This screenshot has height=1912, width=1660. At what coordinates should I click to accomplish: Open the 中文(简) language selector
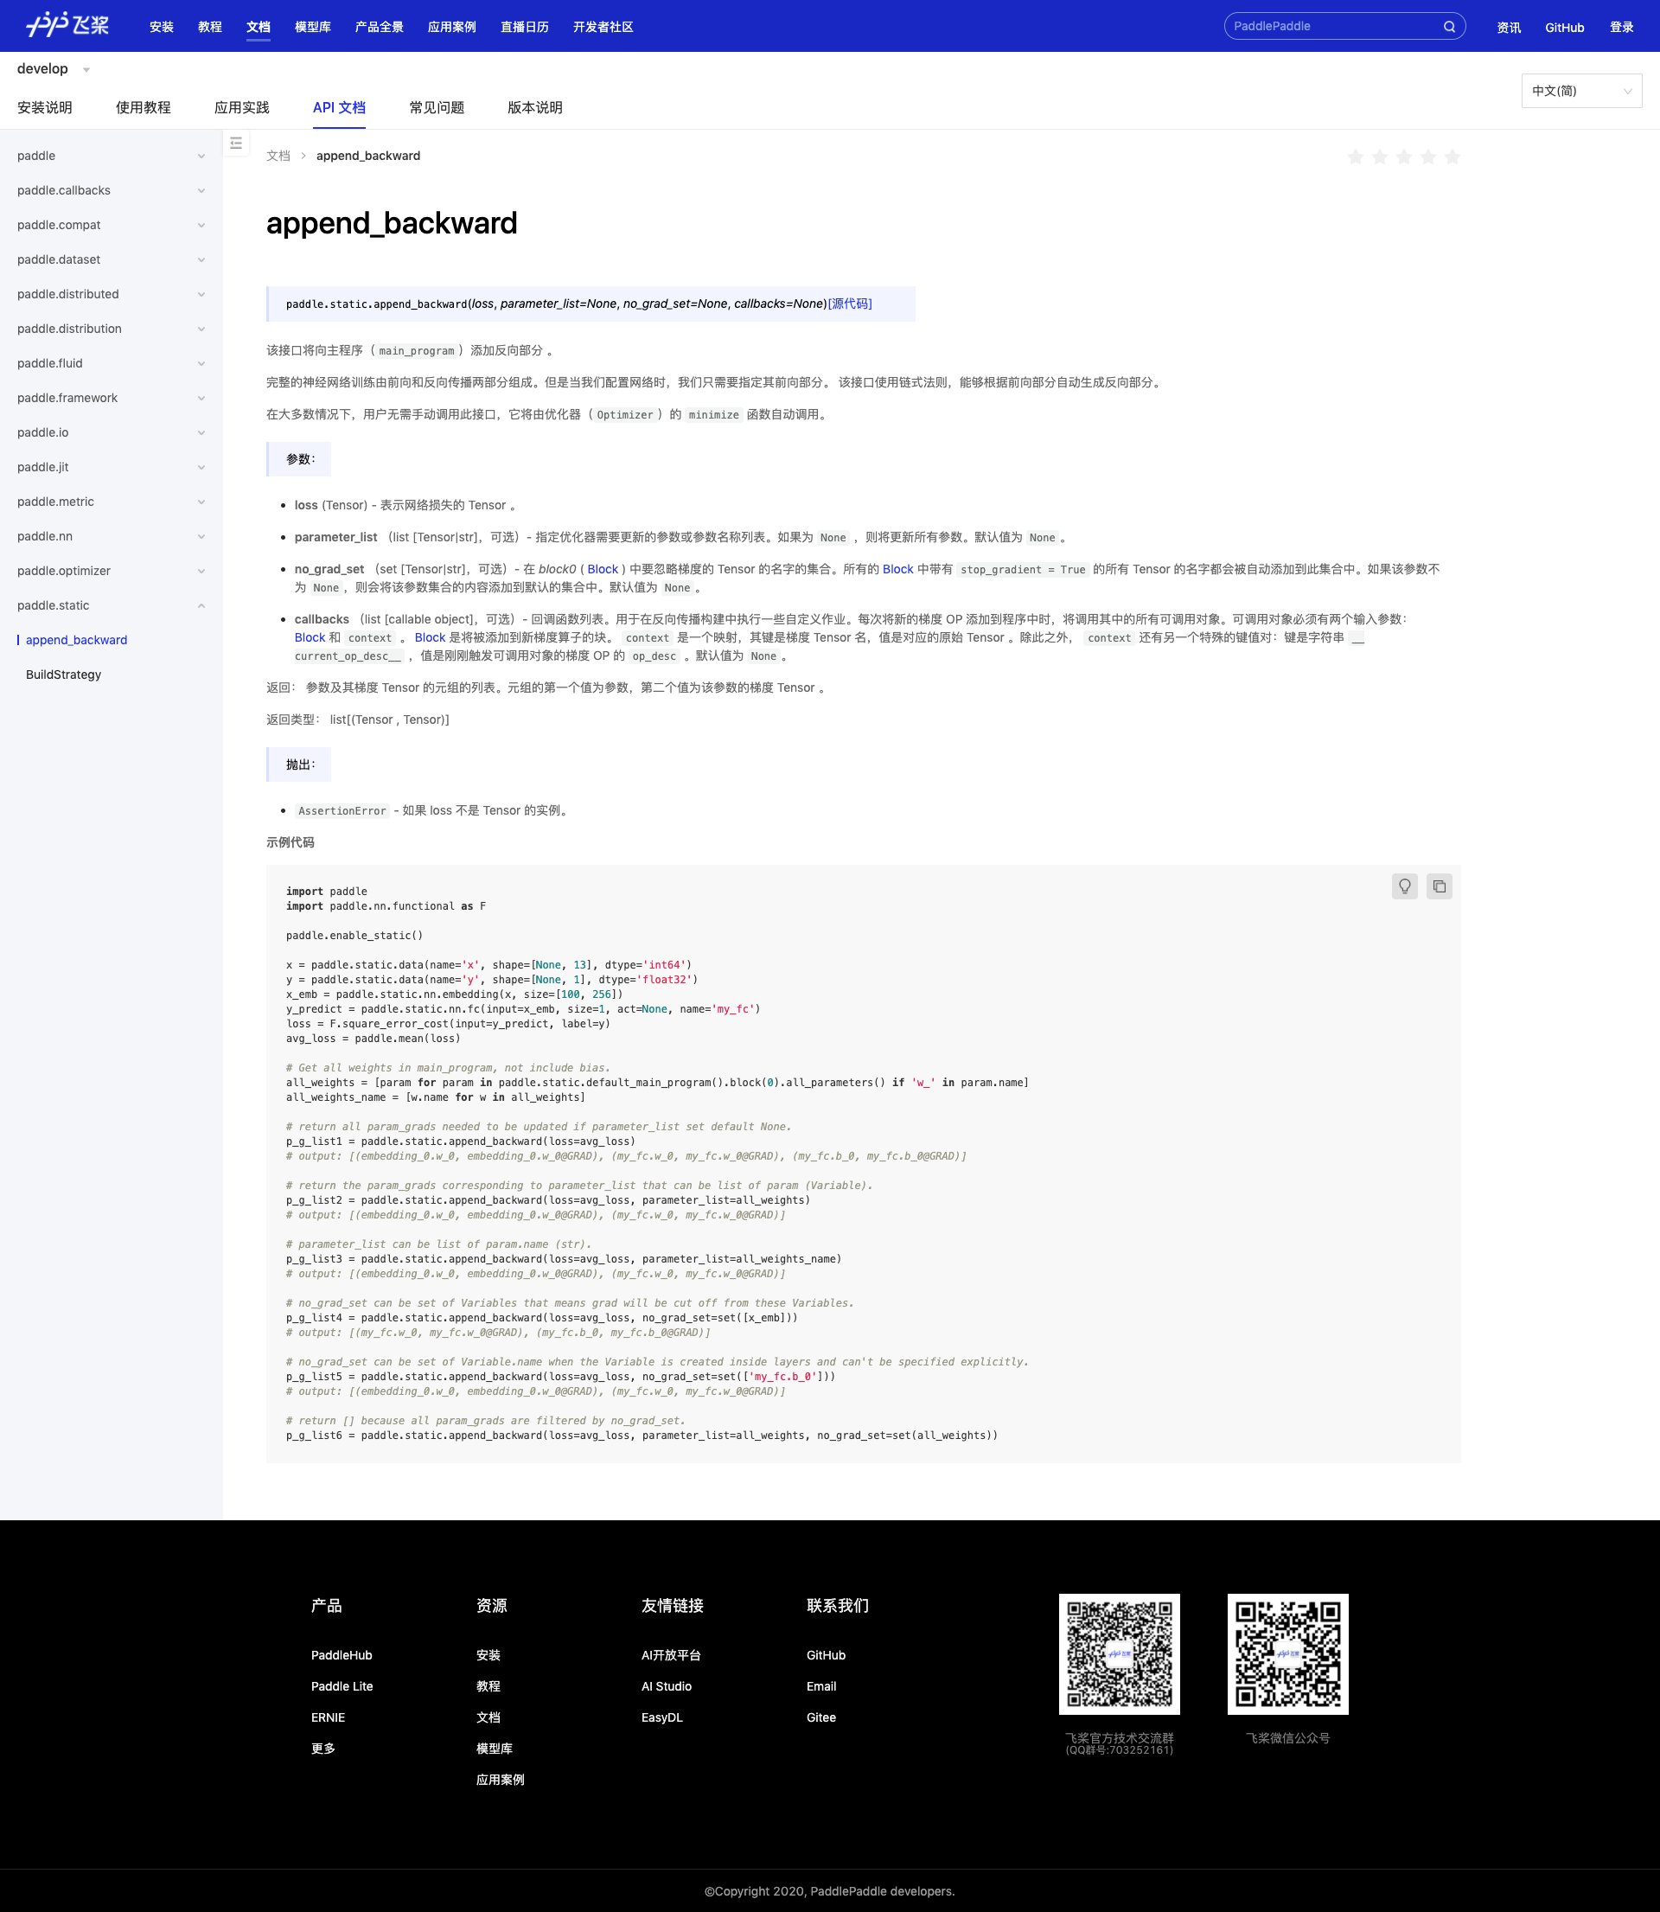[1580, 91]
